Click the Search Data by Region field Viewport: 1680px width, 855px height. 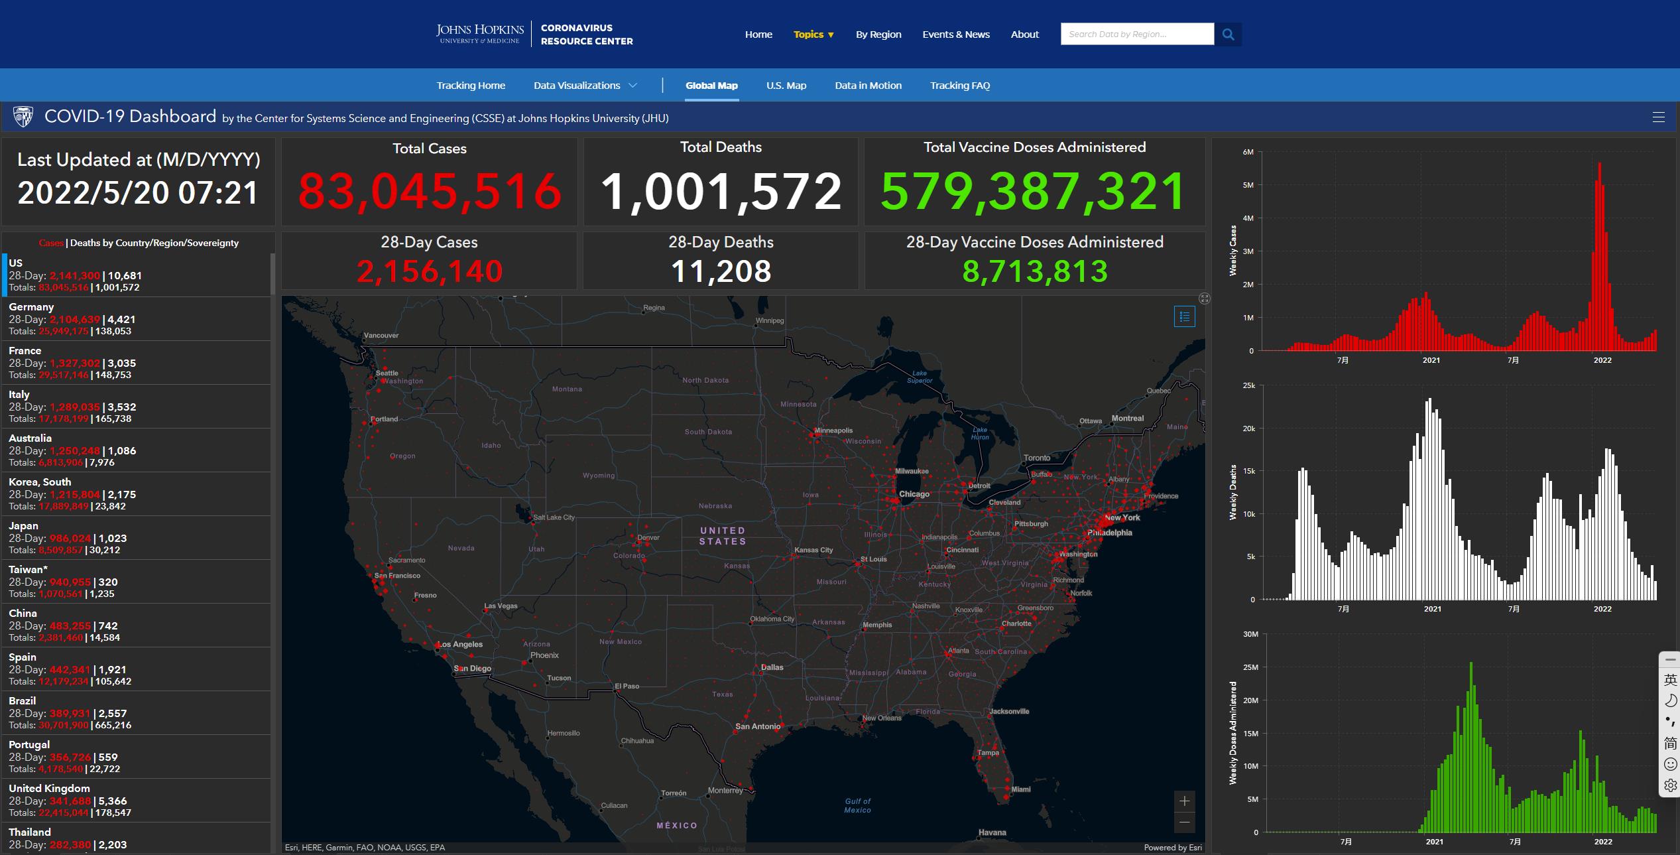pos(1136,34)
